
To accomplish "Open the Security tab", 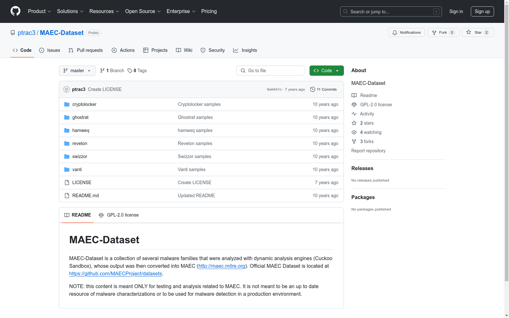I will pos(213,50).
